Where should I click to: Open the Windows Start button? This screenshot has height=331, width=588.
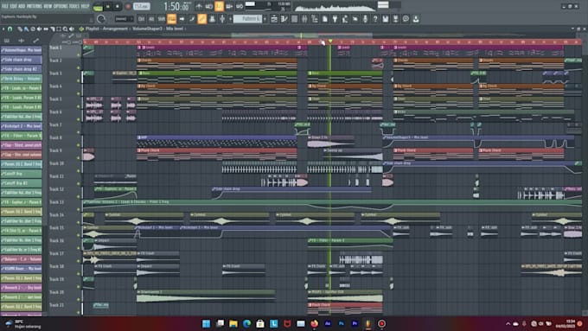[x=207, y=323]
